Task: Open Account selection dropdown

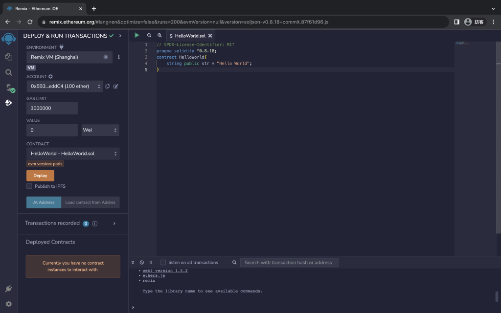Action: (65, 86)
